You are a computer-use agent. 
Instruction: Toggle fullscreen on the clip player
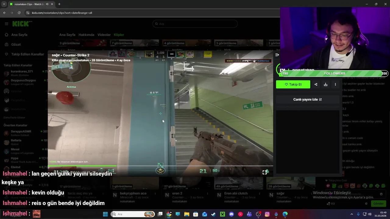264,172
